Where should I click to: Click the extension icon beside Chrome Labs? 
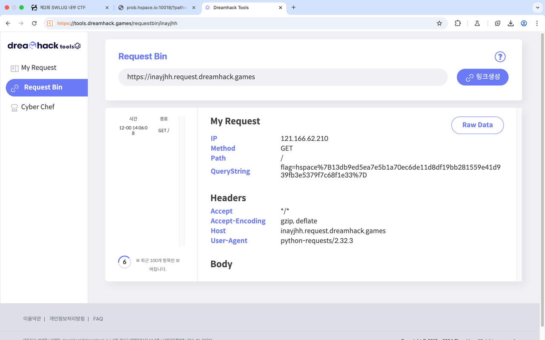point(497,23)
